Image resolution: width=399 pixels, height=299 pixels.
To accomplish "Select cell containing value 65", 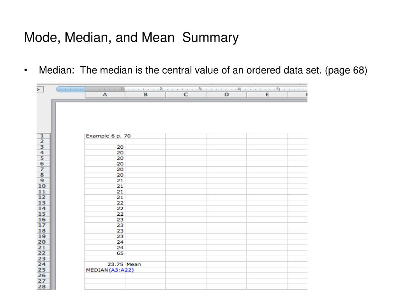I will click(x=105, y=253).
